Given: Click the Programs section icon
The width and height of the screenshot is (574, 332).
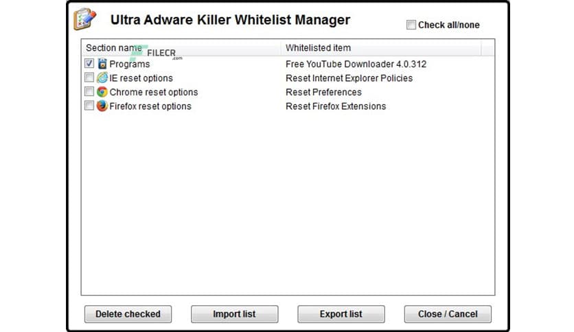Looking at the screenshot, I should point(102,64).
